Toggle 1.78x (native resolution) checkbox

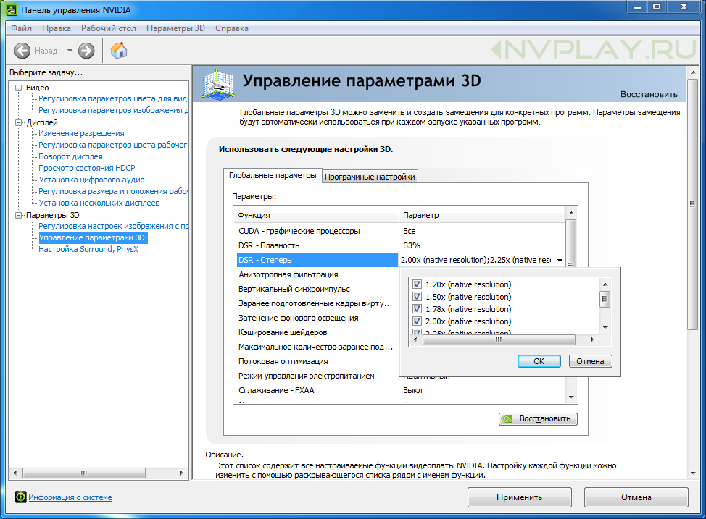pyautogui.click(x=417, y=309)
